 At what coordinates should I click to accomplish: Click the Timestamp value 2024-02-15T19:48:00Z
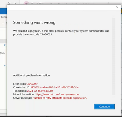40,91
